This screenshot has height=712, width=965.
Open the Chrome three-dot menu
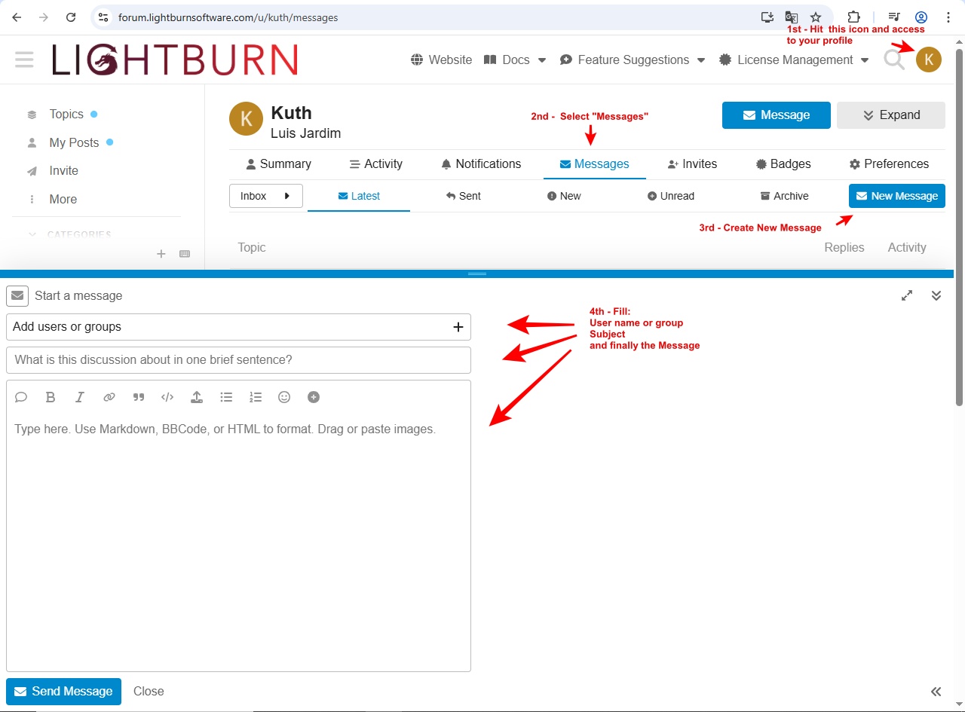click(x=948, y=17)
